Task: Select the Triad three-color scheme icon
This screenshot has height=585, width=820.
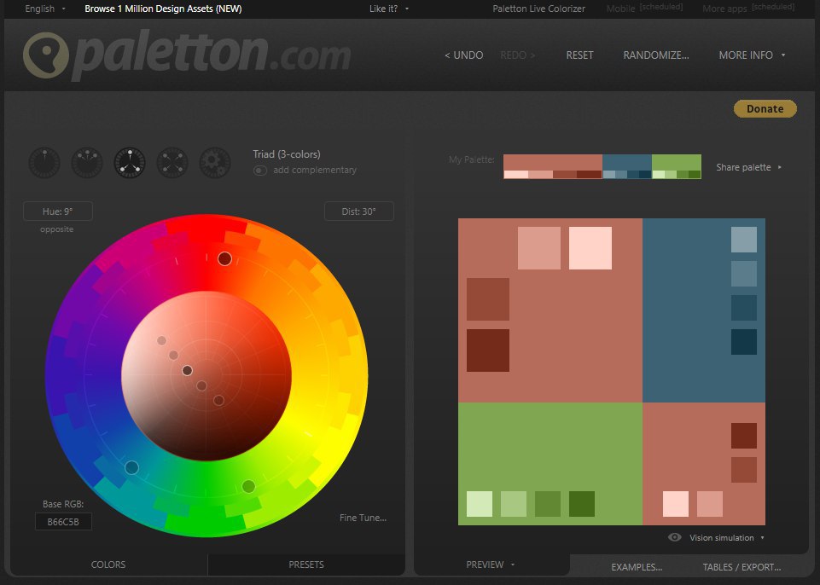Action: click(x=130, y=163)
